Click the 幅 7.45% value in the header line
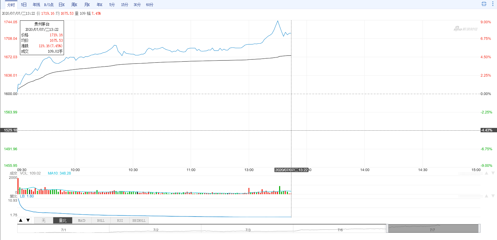497x240 pixels. click(94, 13)
